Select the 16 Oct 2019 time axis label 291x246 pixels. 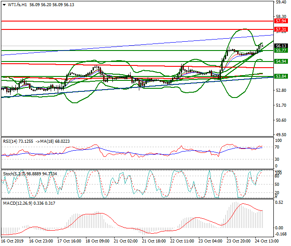[x=12, y=241]
